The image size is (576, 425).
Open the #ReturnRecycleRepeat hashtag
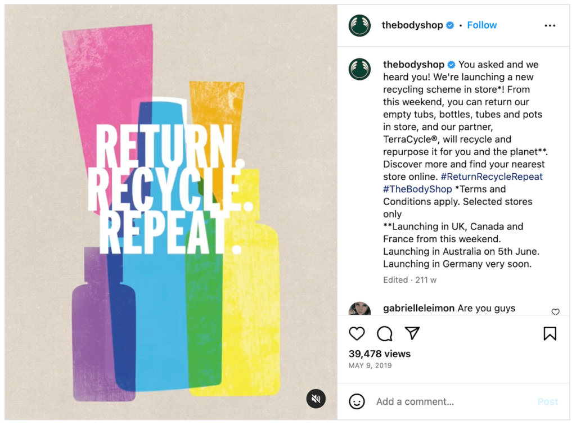[492, 177]
